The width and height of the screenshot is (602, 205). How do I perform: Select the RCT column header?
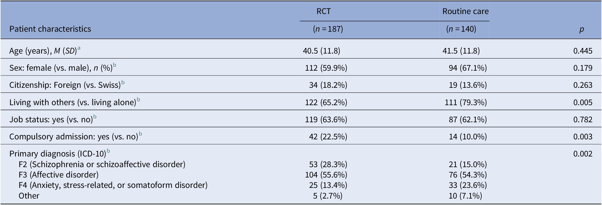[x=323, y=11]
